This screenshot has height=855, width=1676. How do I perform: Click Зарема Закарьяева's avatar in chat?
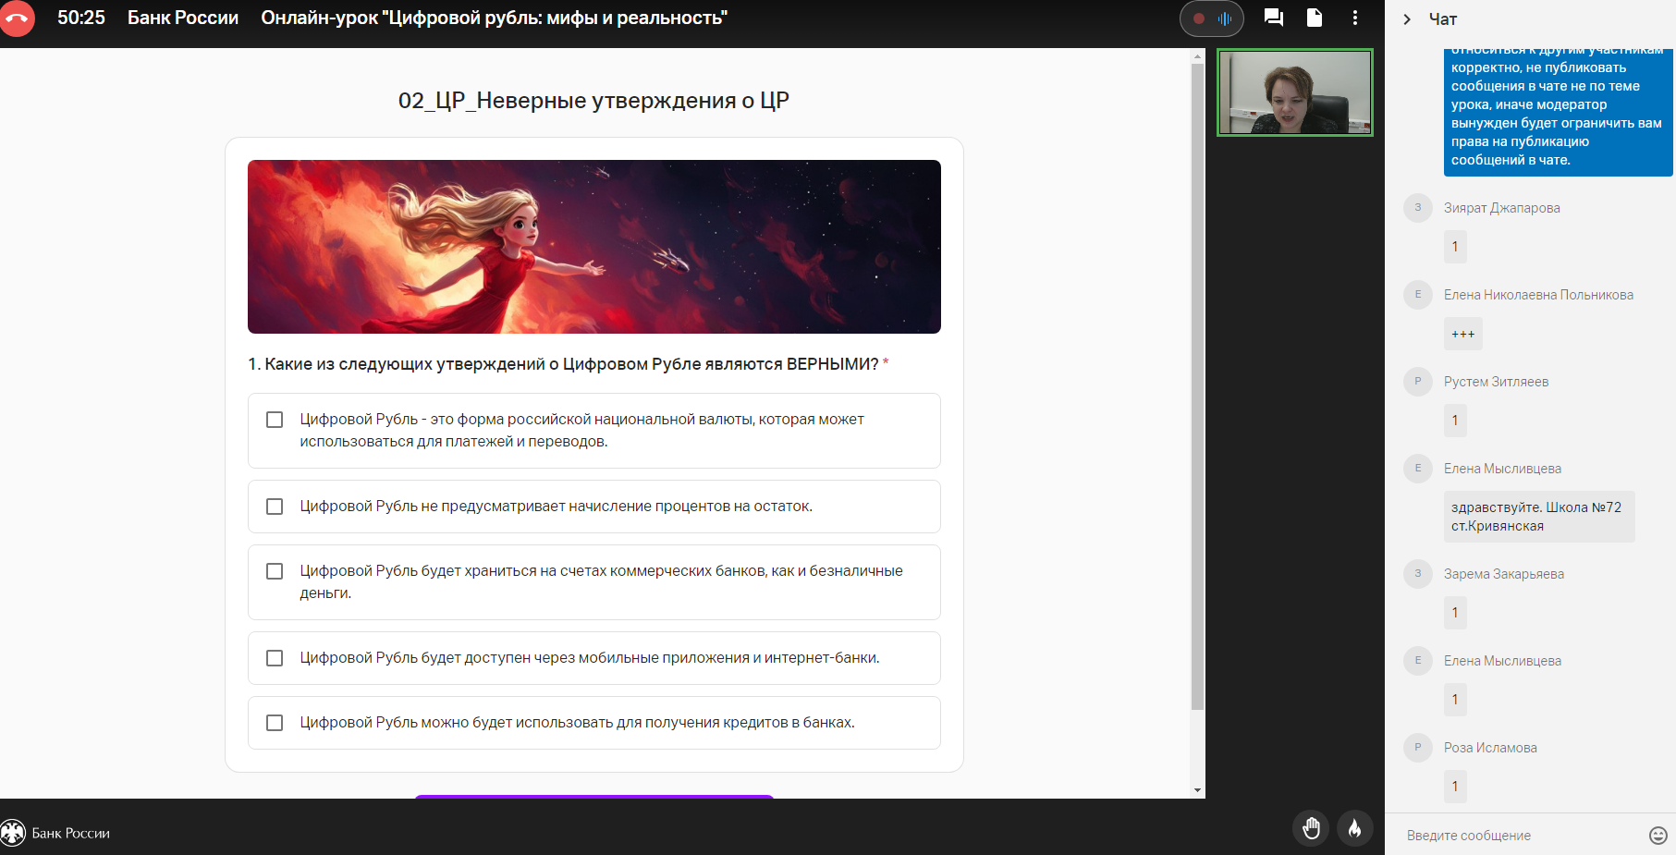tap(1418, 574)
